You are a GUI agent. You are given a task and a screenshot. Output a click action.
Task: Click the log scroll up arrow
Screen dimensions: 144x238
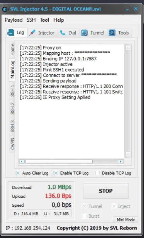pos(128,48)
